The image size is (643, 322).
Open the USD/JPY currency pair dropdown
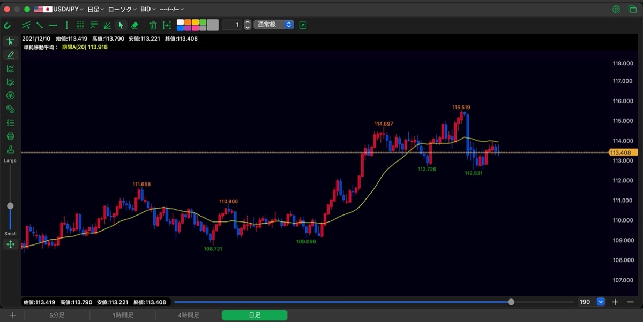59,10
